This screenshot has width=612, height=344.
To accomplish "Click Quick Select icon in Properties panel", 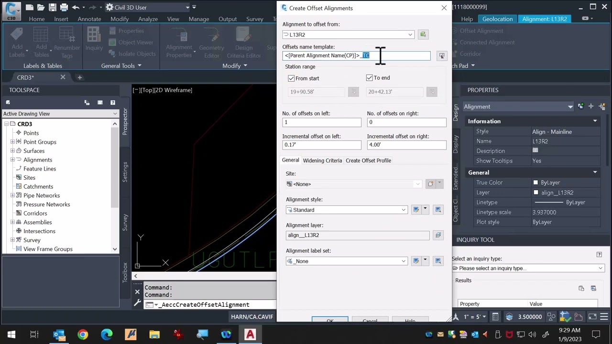I will tap(602, 107).
